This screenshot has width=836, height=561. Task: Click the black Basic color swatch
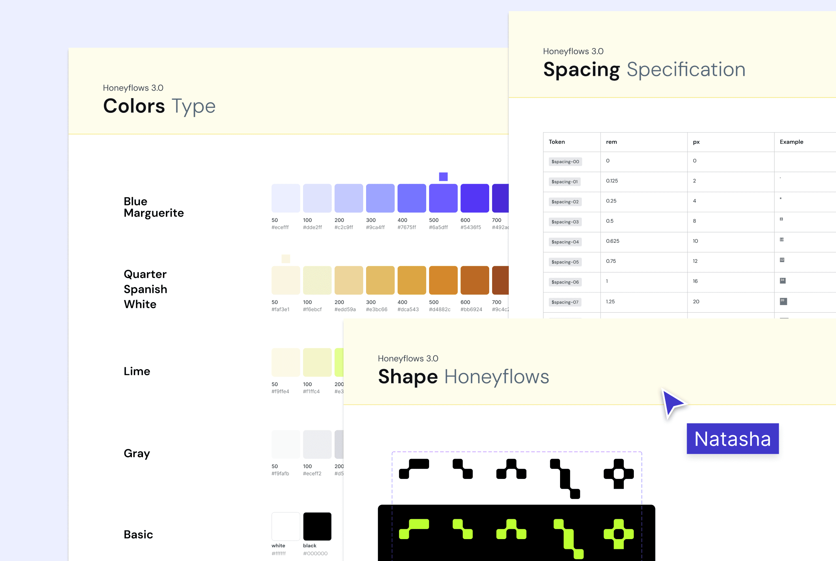coord(317,526)
